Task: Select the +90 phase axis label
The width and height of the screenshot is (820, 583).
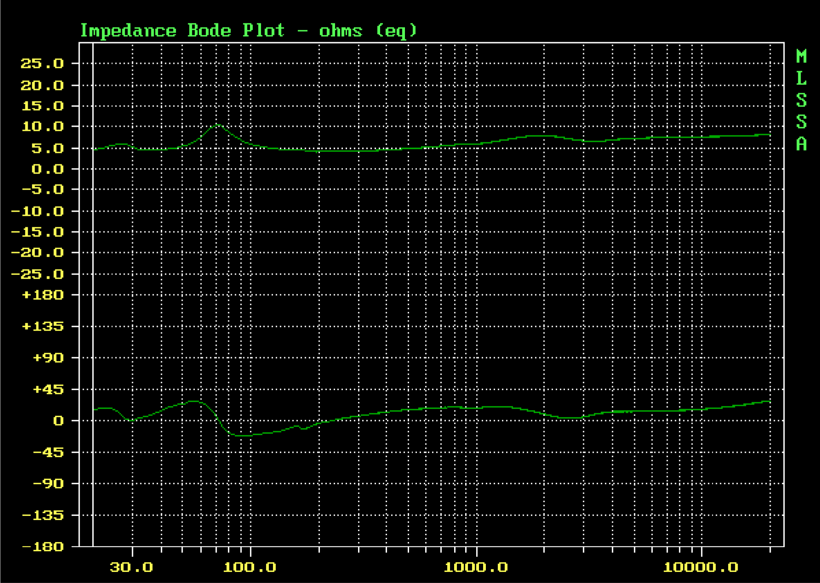Action: [x=48, y=358]
